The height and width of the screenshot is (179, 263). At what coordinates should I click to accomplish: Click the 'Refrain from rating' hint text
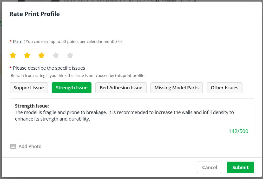[x=77, y=75]
